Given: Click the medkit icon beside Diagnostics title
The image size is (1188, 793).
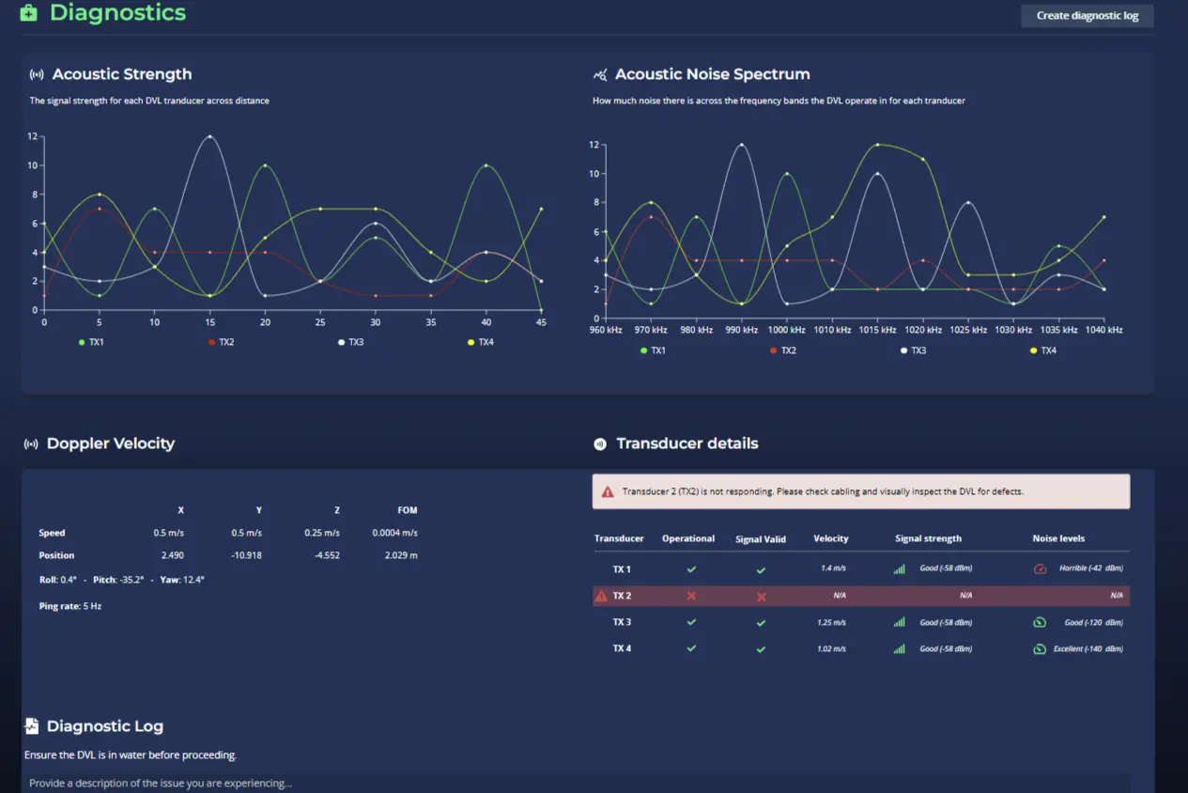Looking at the screenshot, I should pos(29,13).
